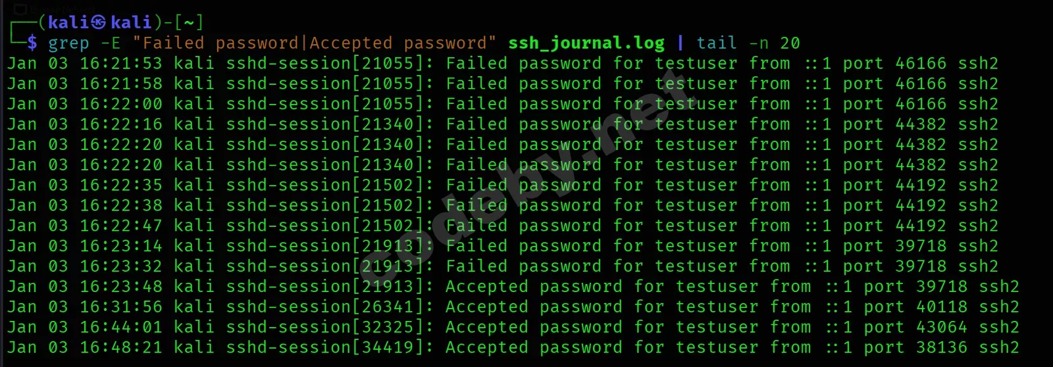Click the ssh_journal.log filename
The width and height of the screenshot is (1053, 367).
coord(586,43)
